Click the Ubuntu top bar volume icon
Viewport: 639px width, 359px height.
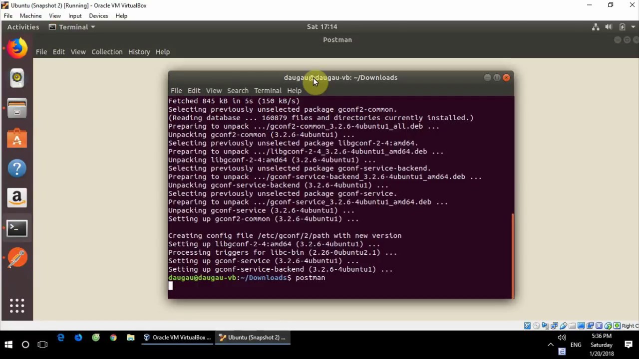pos(609,27)
